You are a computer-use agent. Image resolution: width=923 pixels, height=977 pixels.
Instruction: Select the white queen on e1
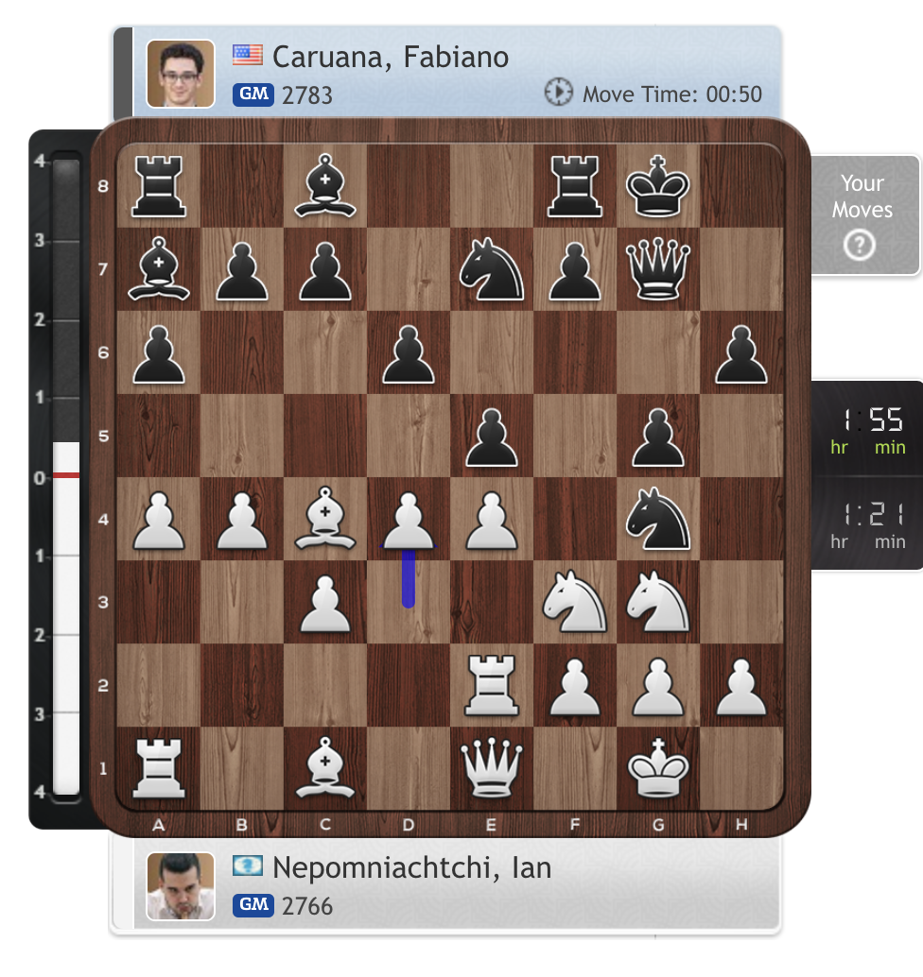[492, 767]
